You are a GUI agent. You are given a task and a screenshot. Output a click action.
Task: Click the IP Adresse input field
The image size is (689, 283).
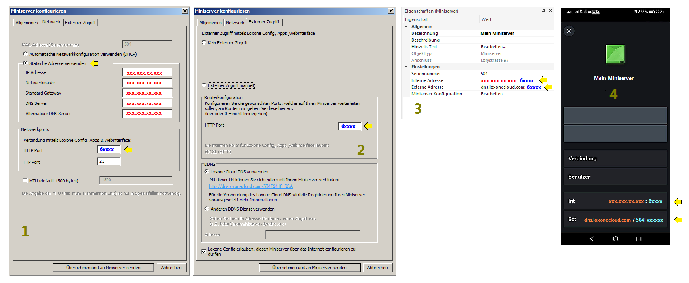(147, 73)
